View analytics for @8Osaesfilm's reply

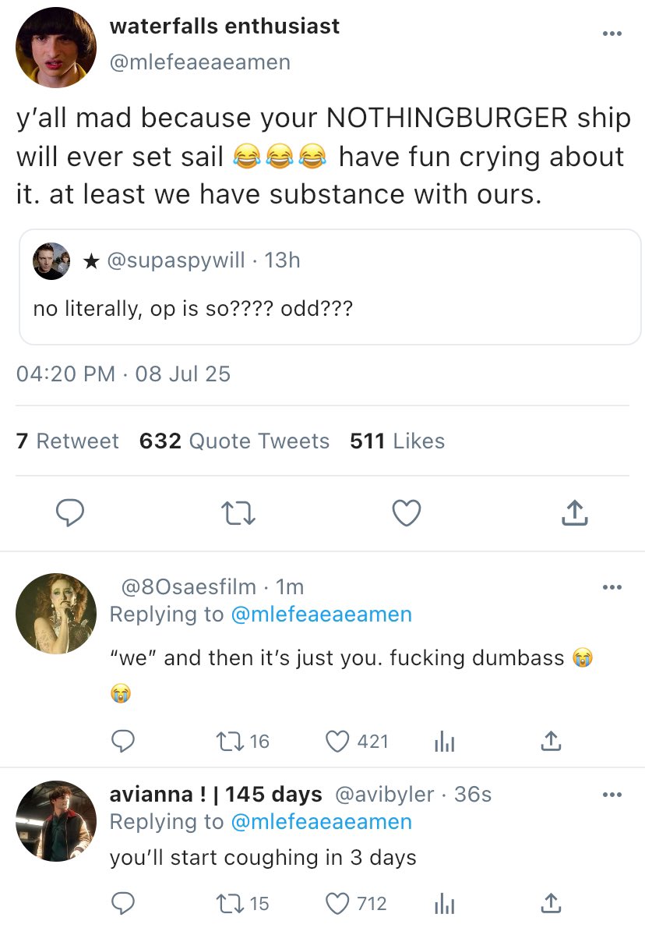pos(443,741)
